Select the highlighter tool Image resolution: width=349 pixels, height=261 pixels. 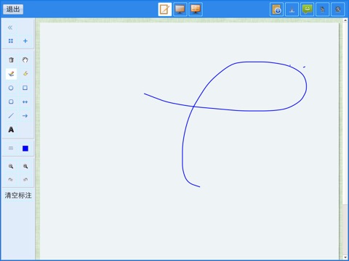pyautogui.click(x=25, y=73)
